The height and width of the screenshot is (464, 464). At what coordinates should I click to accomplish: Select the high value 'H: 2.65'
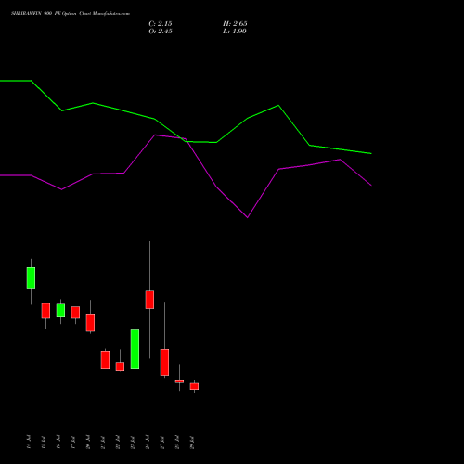pos(235,24)
